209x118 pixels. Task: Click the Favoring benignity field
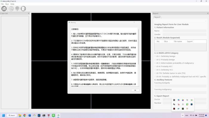click(180, 86)
